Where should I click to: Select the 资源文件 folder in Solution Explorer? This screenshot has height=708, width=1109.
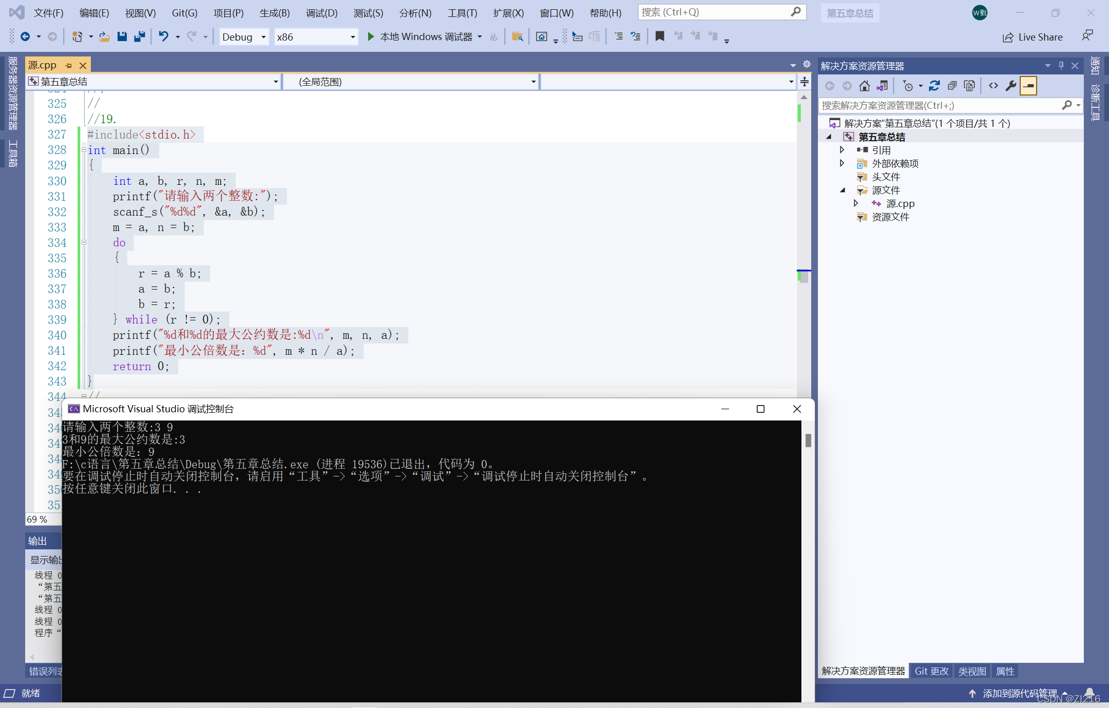click(890, 217)
